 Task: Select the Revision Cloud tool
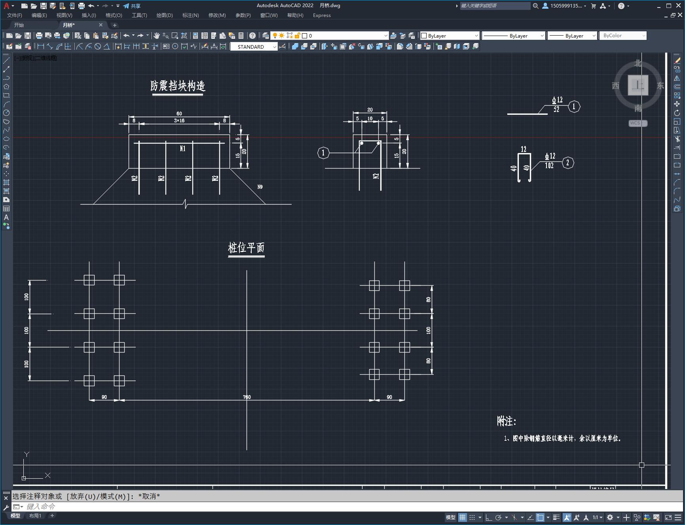pyautogui.click(x=6, y=121)
